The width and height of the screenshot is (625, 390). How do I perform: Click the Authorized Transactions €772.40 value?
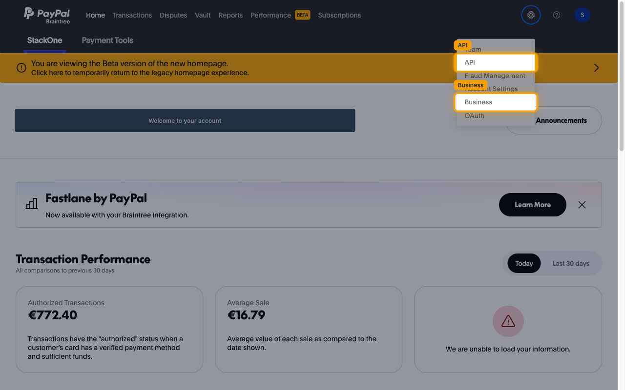[52, 315]
